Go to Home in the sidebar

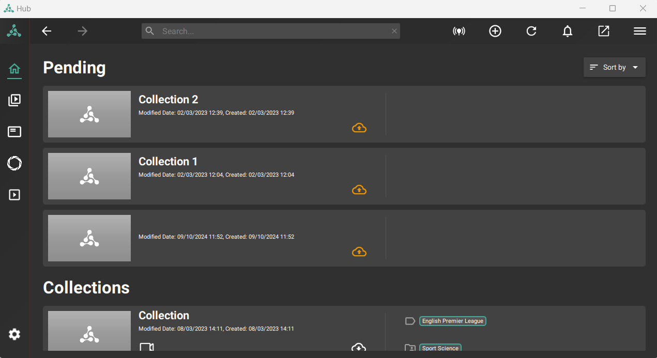(14, 69)
